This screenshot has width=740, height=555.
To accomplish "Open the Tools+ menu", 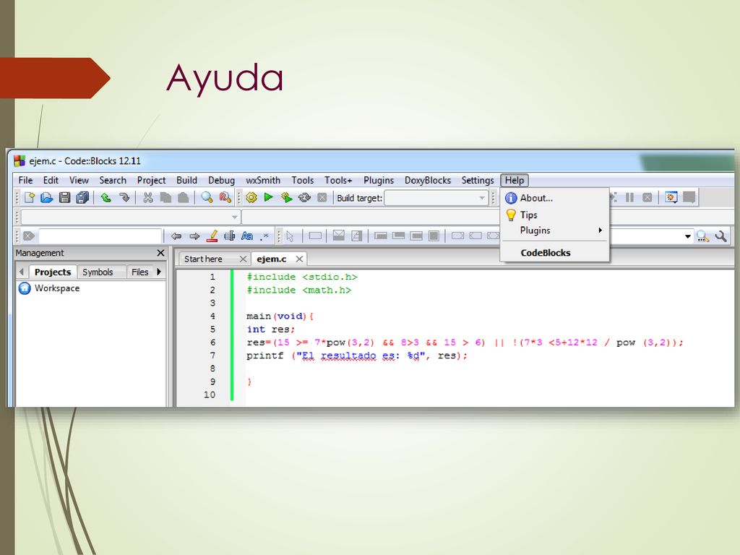I will coord(338,180).
